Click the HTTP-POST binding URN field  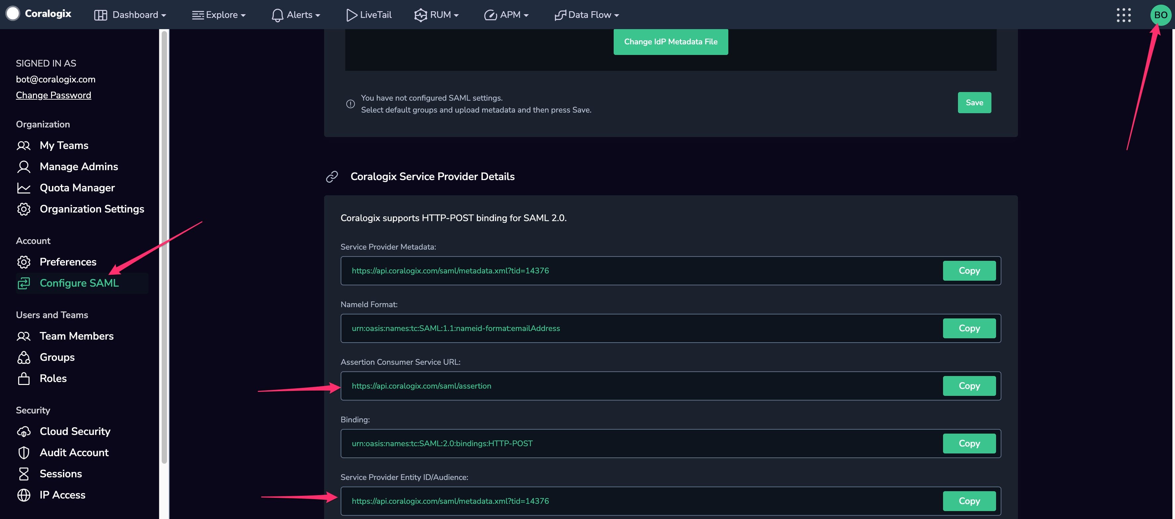point(671,443)
